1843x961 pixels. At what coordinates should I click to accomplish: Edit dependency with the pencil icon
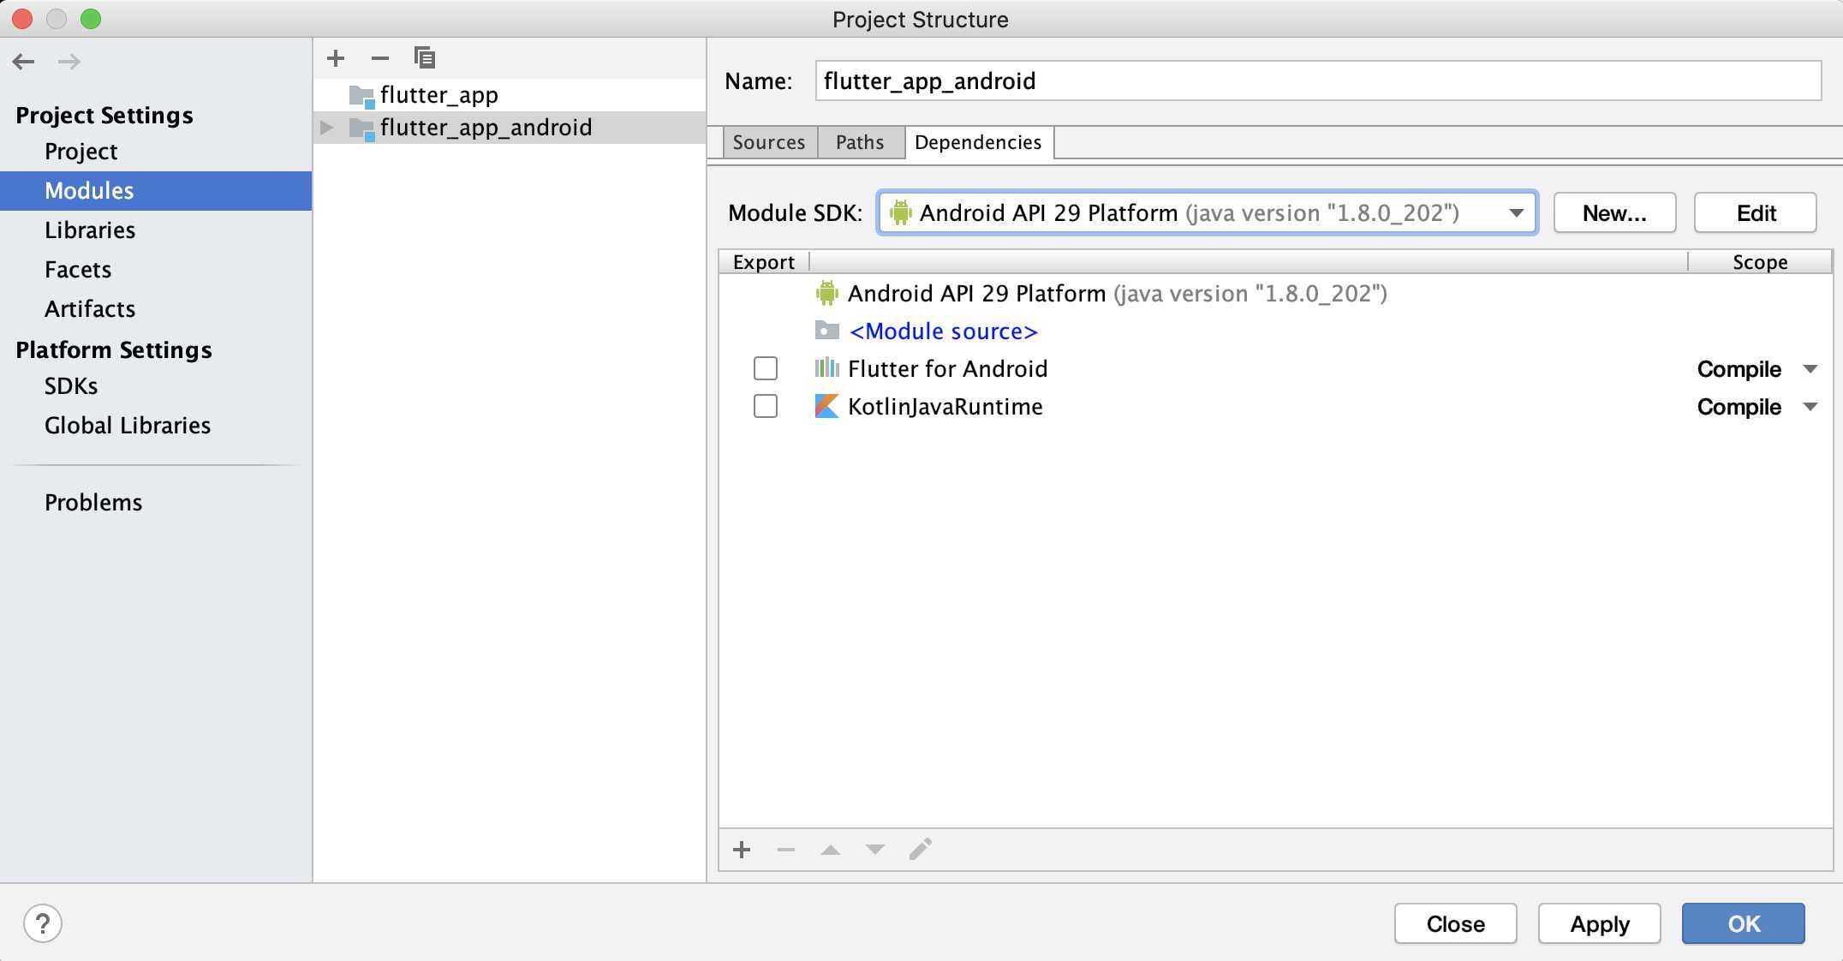click(921, 849)
